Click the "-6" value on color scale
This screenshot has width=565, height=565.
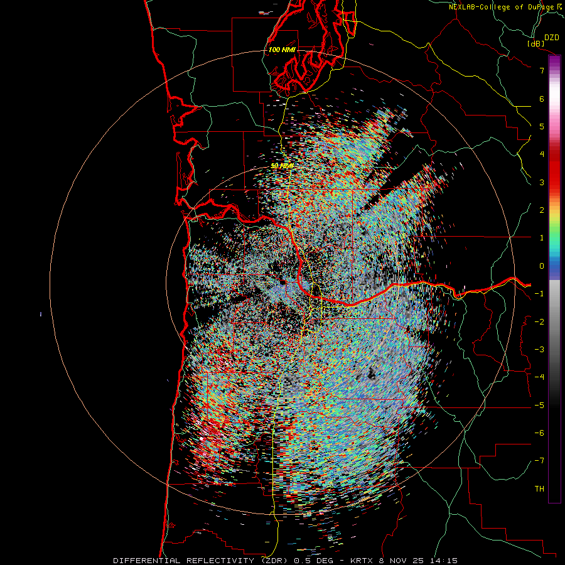pyautogui.click(x=539, y=433)
